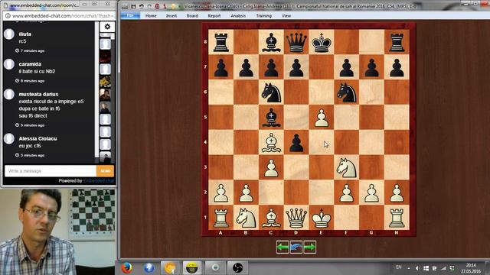Select the white queen on d1
Screen dimensions: 490x275
click(296, 217)
